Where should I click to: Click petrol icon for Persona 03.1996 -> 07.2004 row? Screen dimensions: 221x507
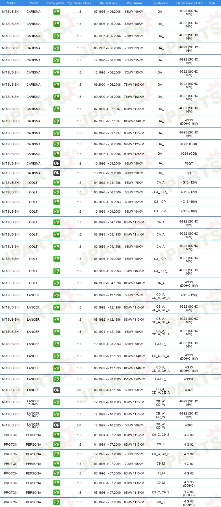(x=57, y=464)
